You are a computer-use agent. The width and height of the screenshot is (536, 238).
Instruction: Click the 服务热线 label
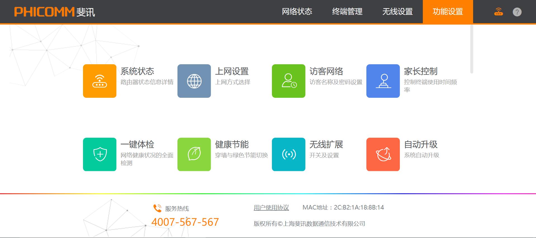[177, 208]
